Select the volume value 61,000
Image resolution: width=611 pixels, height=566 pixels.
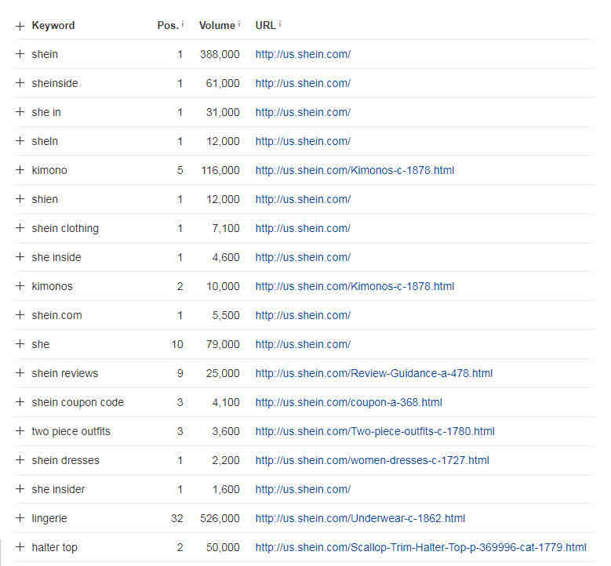(x=223, y=83)
